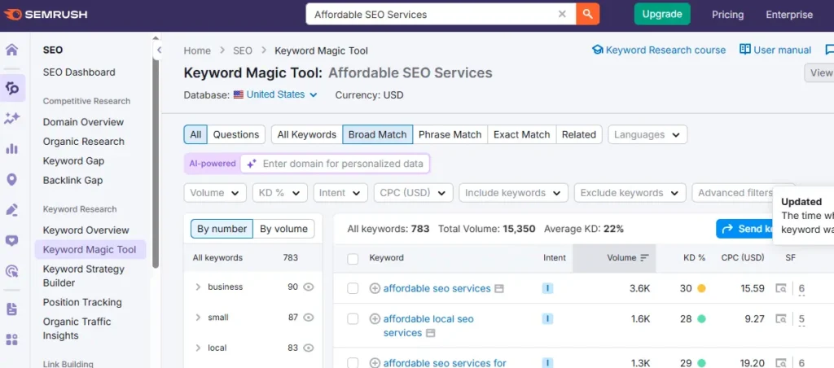The image size is (834, 368).
Task: Toggle eye icon for local group
Action: (309, 348)
